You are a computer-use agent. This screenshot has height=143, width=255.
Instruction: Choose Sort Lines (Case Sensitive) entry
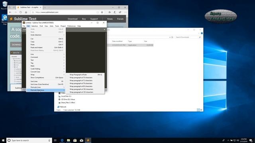[46, 84]
